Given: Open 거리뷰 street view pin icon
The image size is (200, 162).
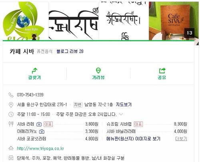Looking at the screenshot, I should (98, 71).
